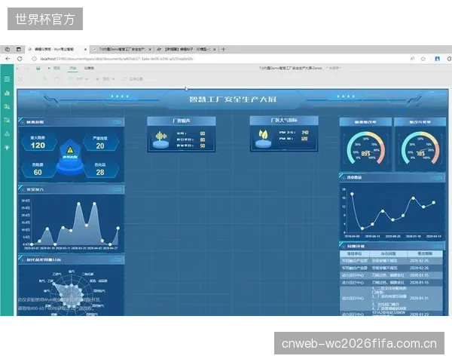The height and width of the screenshot is (362, 452).
Task: Select the factory noise sound-wave icon
Action: click(161, 137)
